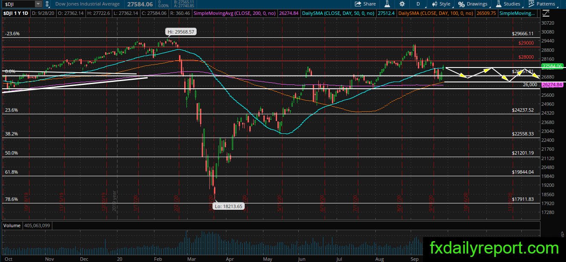
Task: Click the '$19844.04' Fibonacci price label
Action: pos(523,172)
